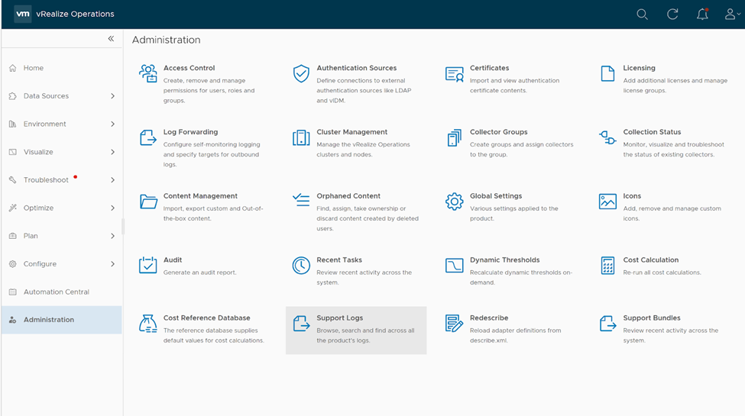Click the Recent Tasks clock icon

click(x=301, y=266)
